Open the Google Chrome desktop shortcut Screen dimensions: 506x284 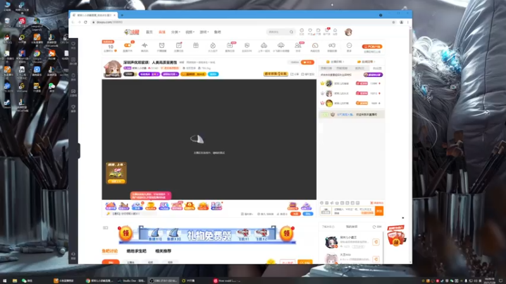[37, 55]
